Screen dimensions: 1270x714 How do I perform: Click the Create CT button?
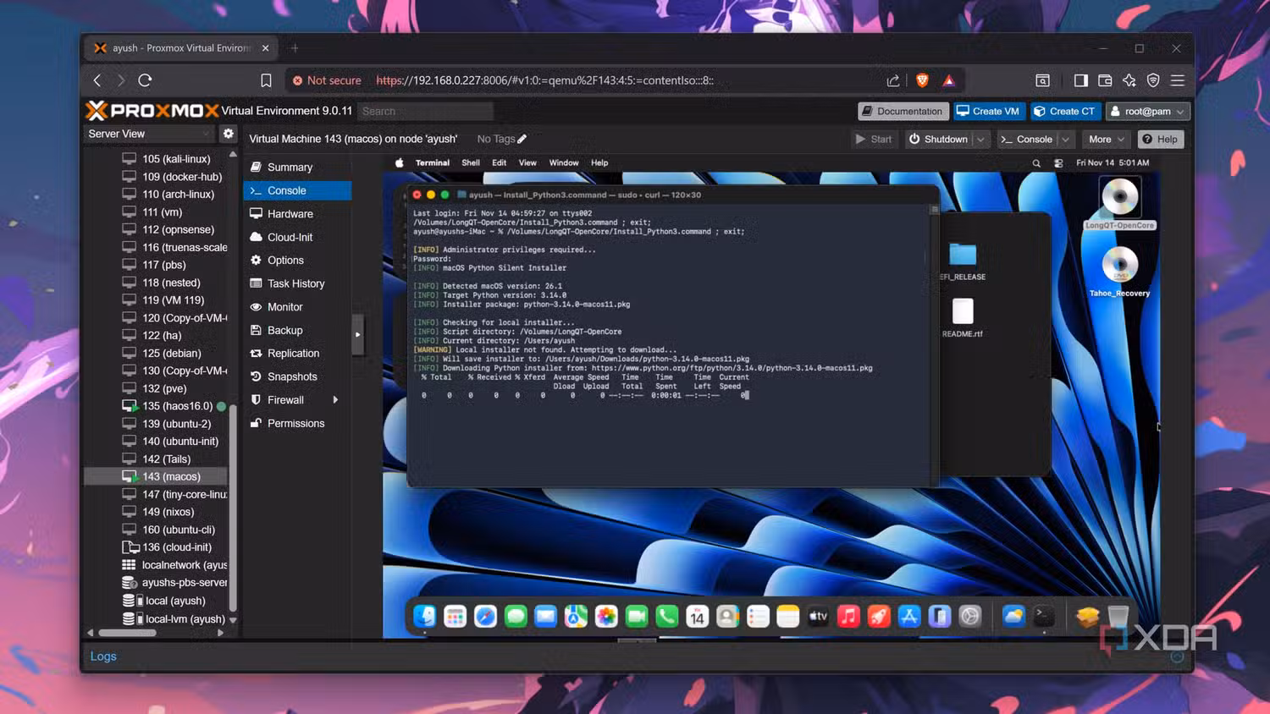(x=1063, y=112)
